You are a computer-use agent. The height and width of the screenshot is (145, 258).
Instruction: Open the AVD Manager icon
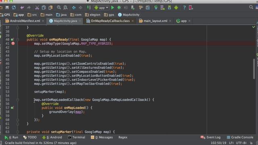162,8
